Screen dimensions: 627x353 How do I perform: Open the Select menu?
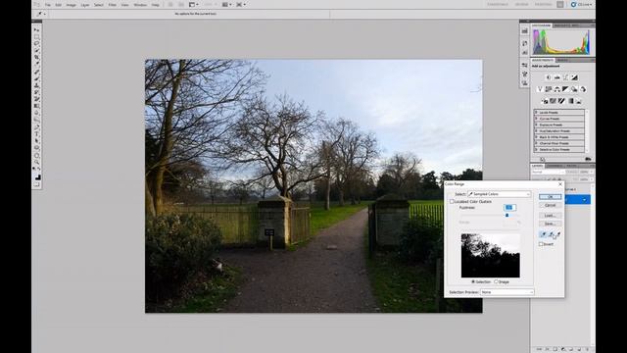click(99, 5)
